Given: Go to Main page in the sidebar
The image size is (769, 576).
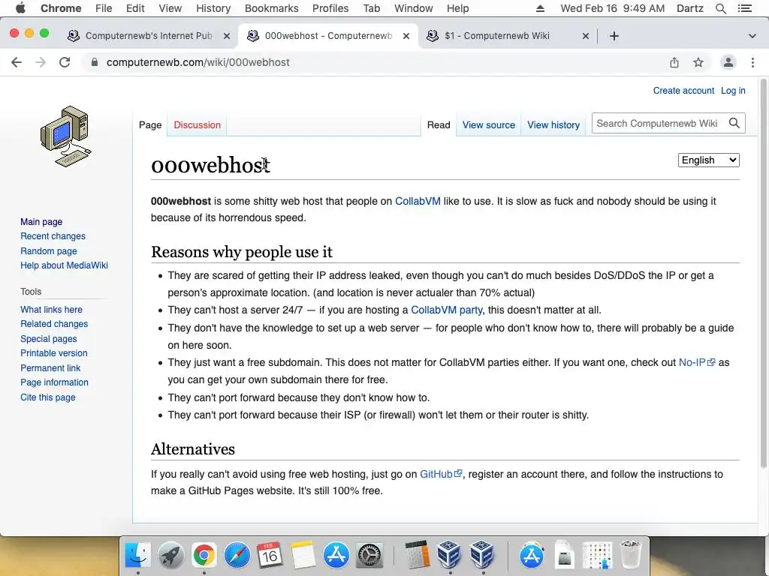Looking at the screenshot, I should (41, 222).
